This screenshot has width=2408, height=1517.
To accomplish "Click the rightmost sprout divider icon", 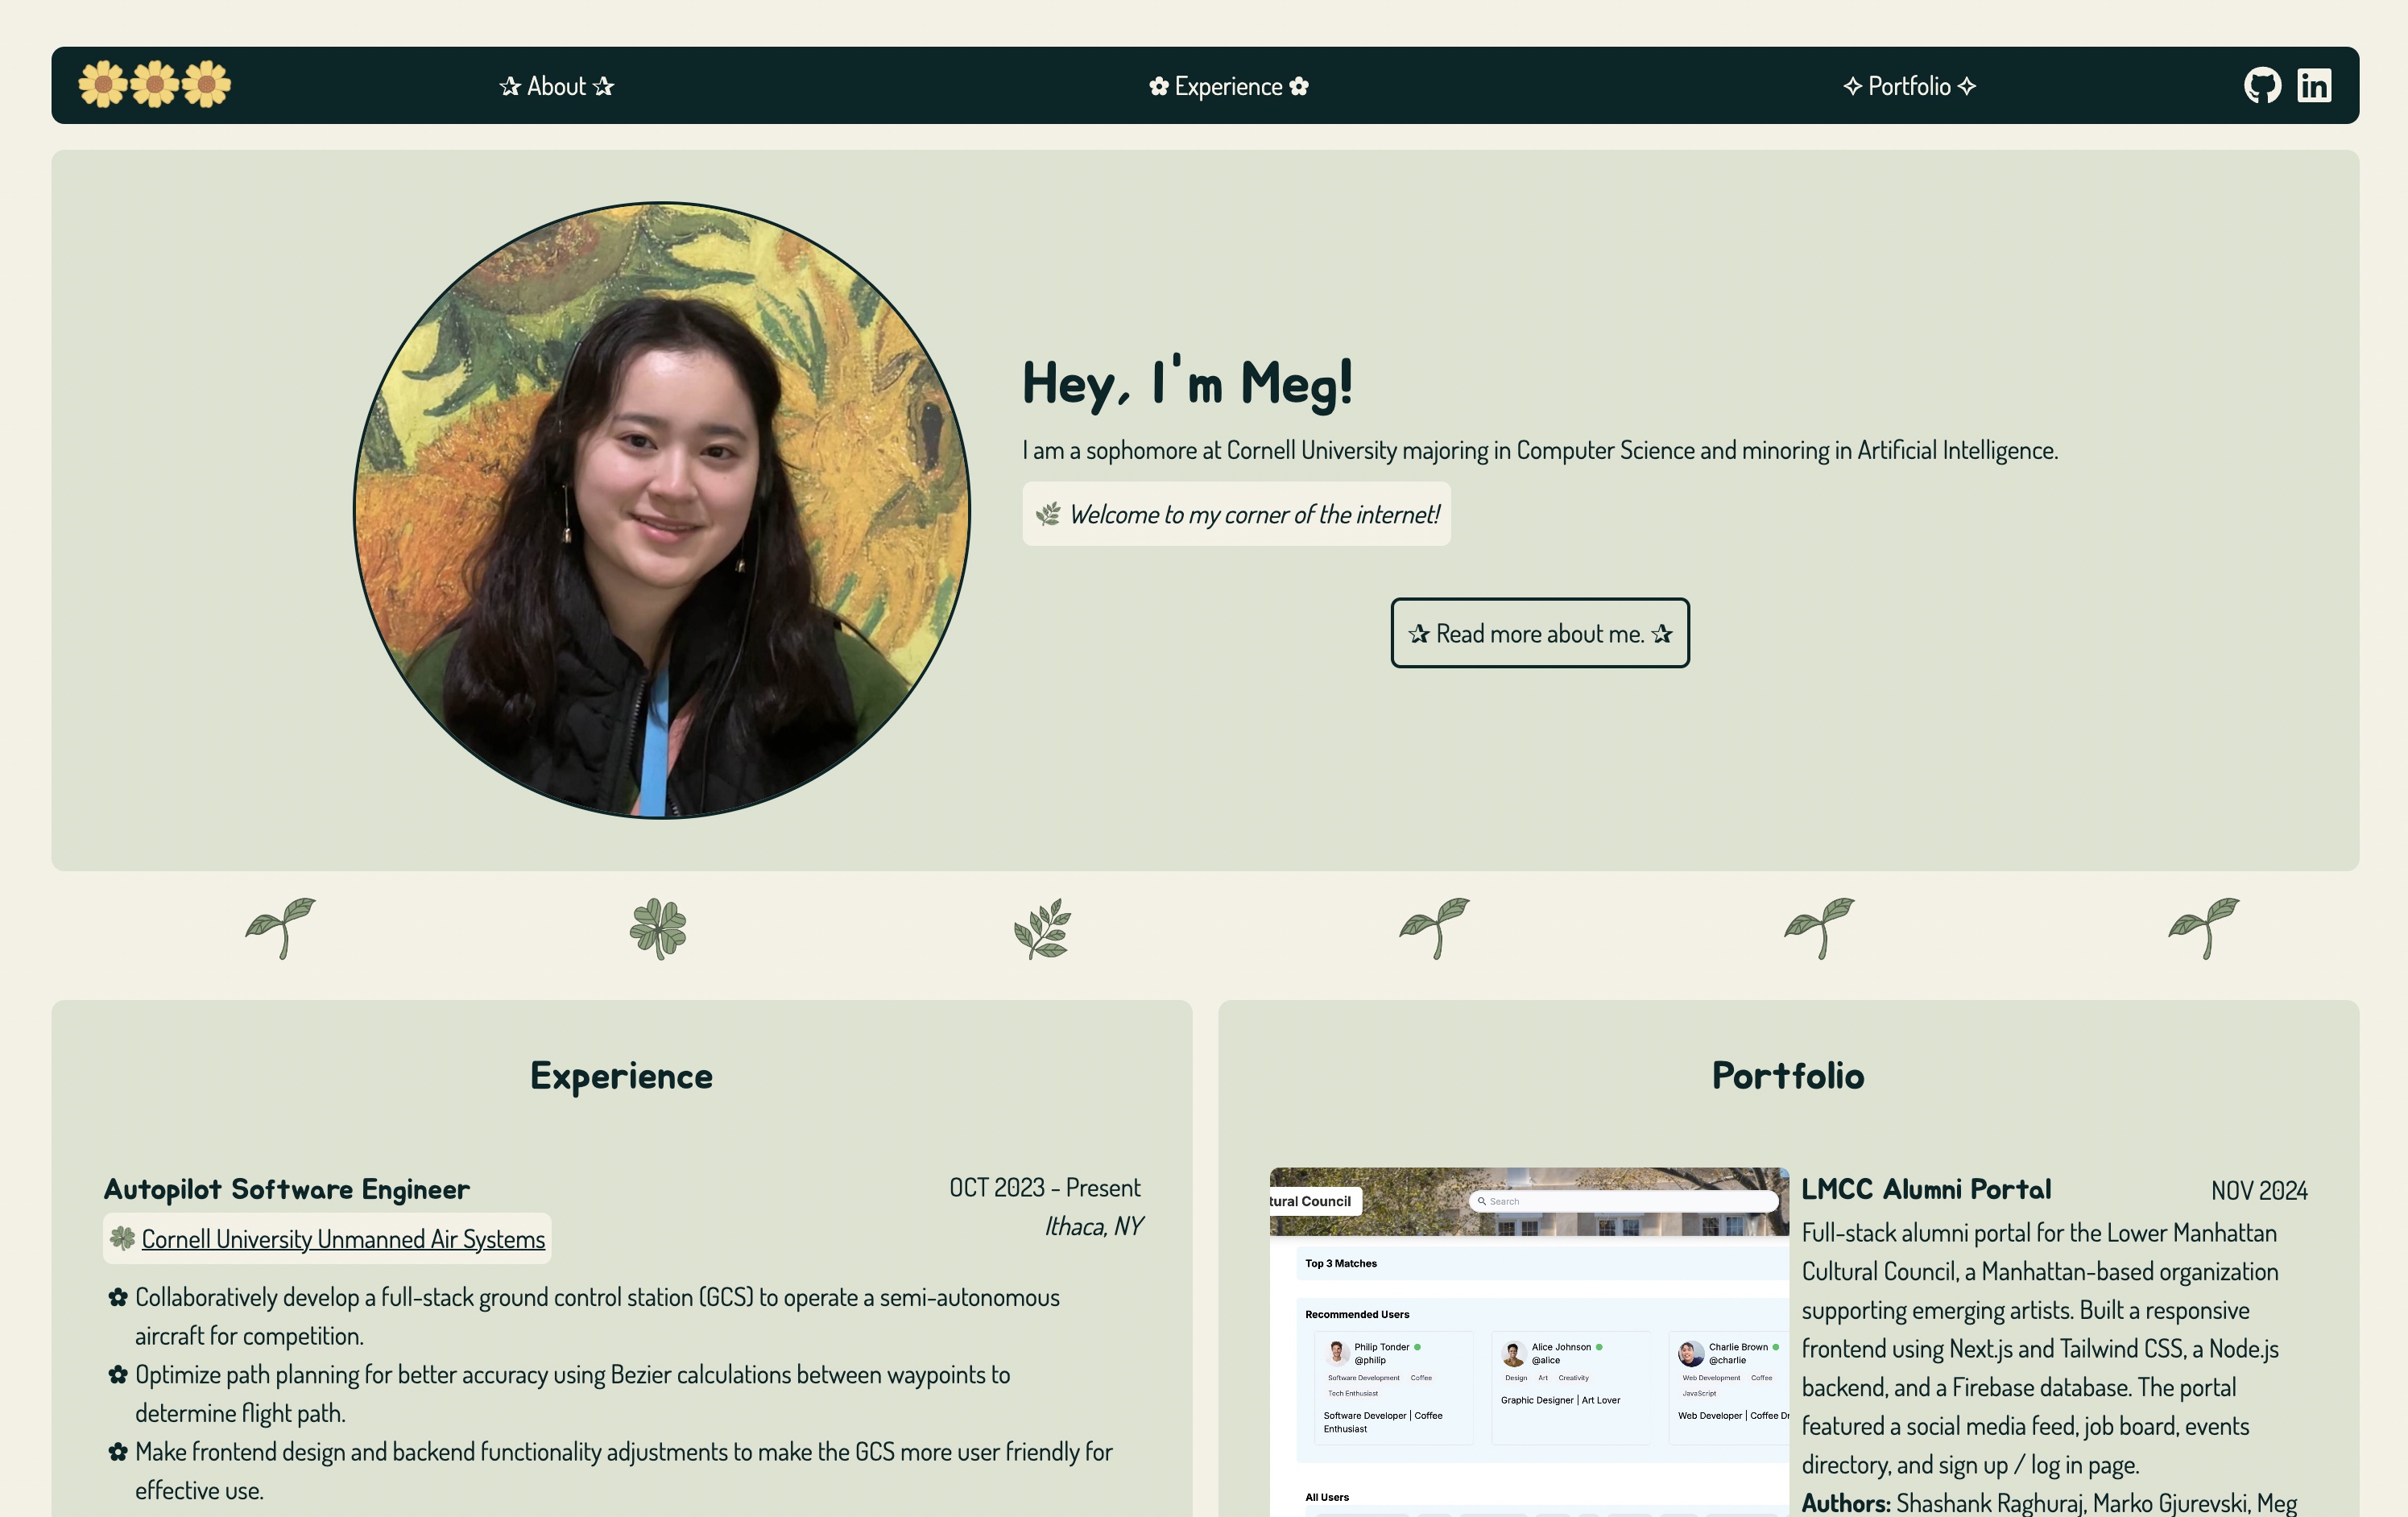I will click(x=2204, y=929).
